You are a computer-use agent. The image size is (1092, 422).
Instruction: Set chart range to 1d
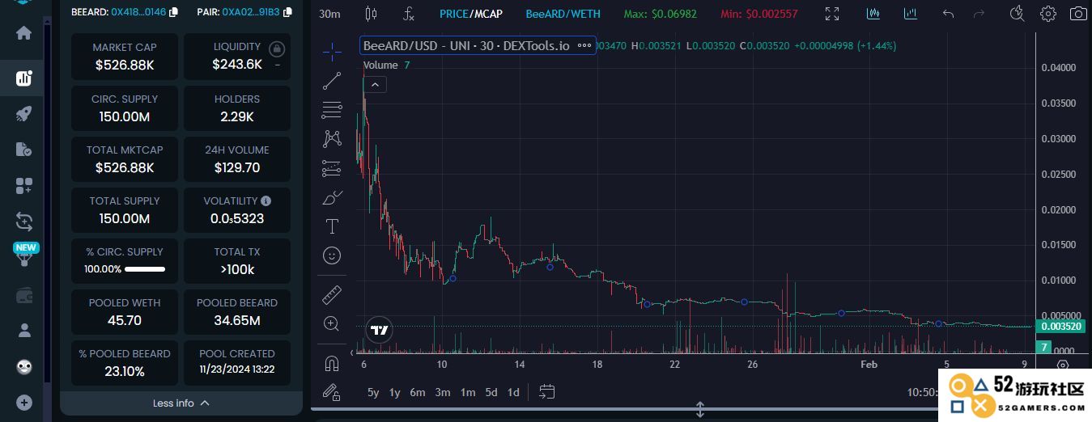[513, 392]
